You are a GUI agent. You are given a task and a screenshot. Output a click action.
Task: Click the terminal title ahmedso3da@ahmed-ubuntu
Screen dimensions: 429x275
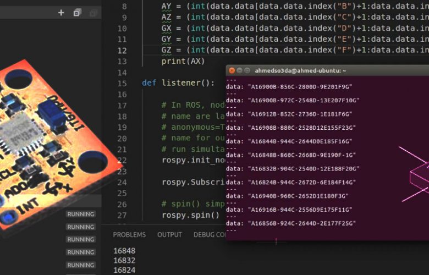[300, 71]
